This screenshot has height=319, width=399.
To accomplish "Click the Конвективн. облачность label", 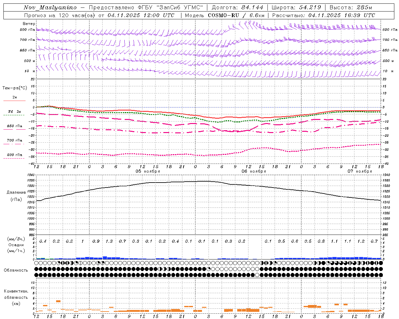I will click(16, 294).
